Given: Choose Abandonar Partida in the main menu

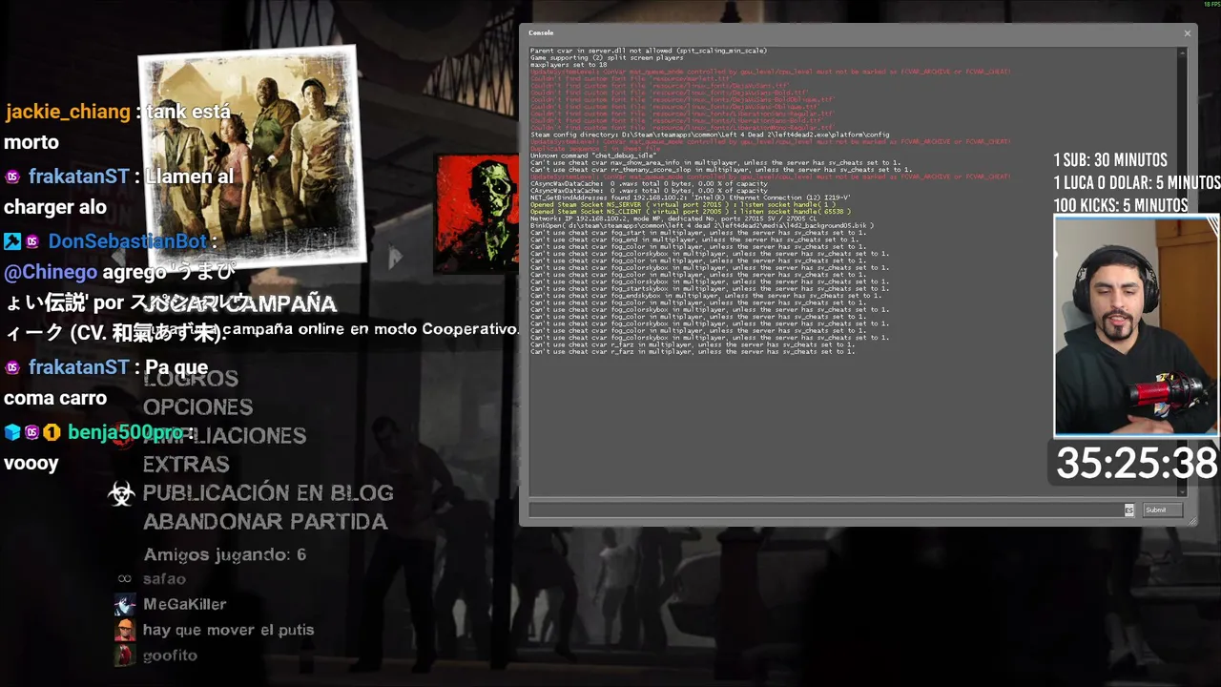Looking at the screenshot, I should [265, 522].
